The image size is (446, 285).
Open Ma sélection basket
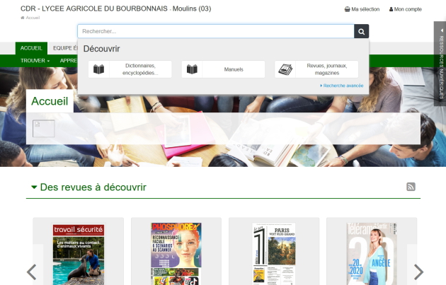click(x=361, y=9)
